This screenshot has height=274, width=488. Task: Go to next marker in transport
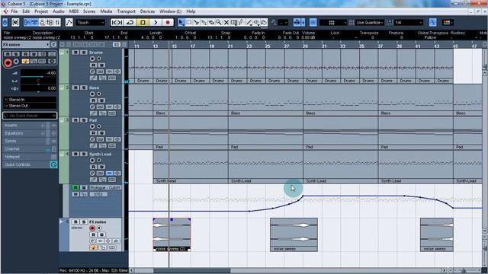(120, 22)
